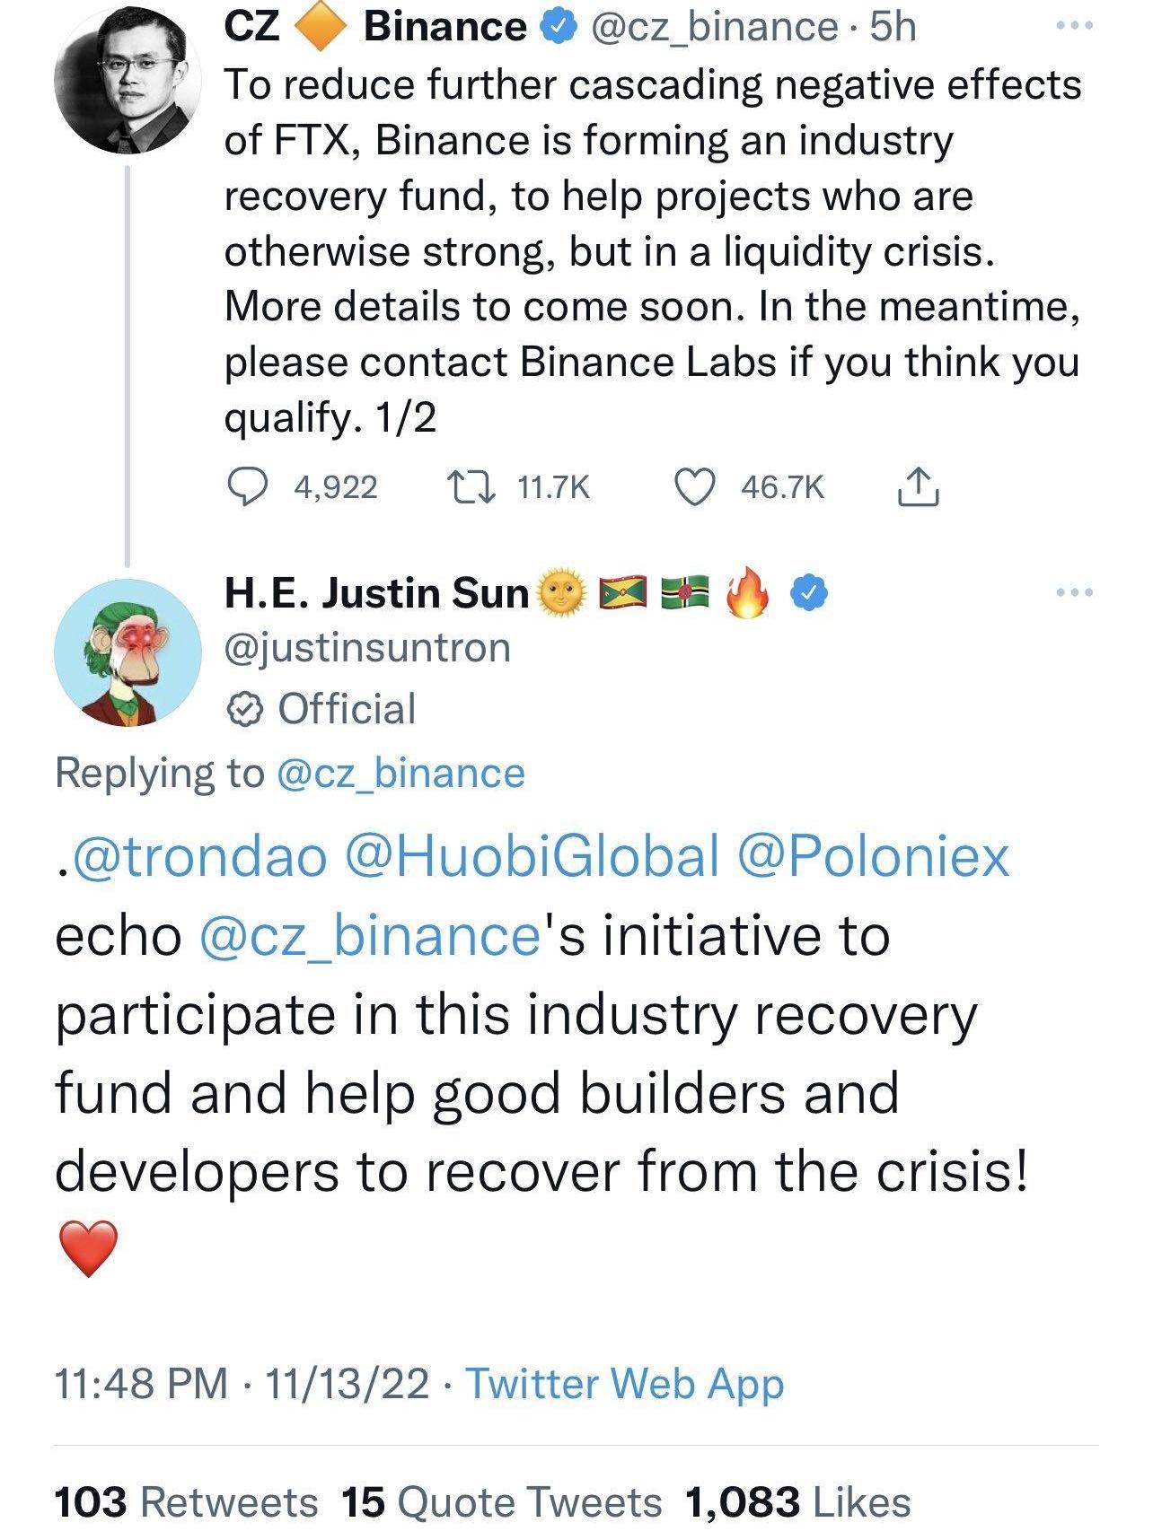Viewport: 1153px width, 1531px height.
Task: Click @cz_binance in Replying to line
Action: (x=401, y=774)
